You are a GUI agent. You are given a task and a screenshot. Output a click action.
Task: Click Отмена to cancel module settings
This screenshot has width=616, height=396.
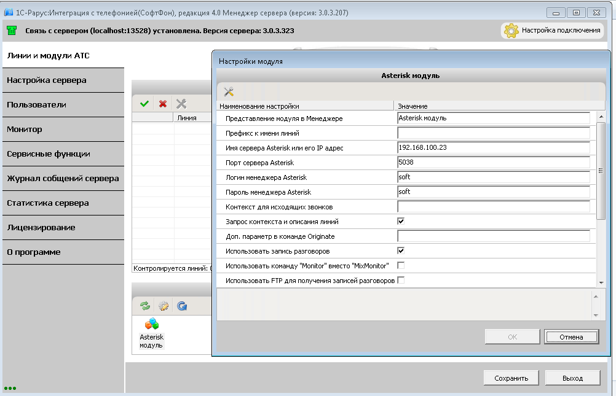[571, 336]
